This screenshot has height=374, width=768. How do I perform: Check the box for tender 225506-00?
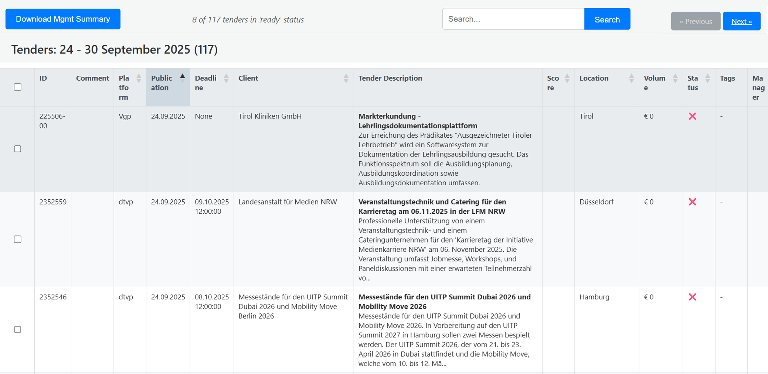(17, 149)
